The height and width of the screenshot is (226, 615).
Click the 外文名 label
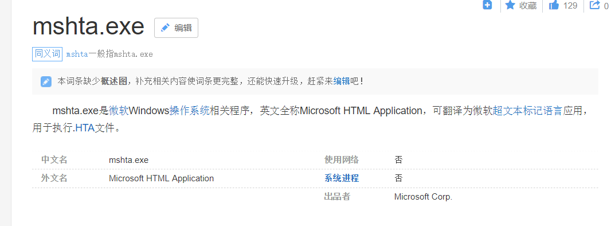[54, 178]
